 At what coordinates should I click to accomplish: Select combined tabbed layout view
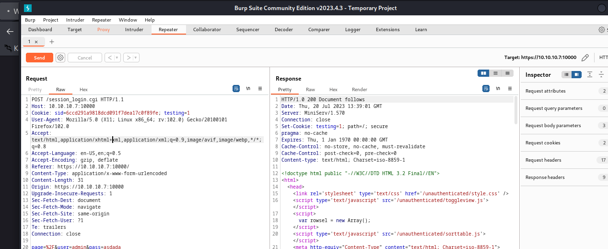[507, 73]
